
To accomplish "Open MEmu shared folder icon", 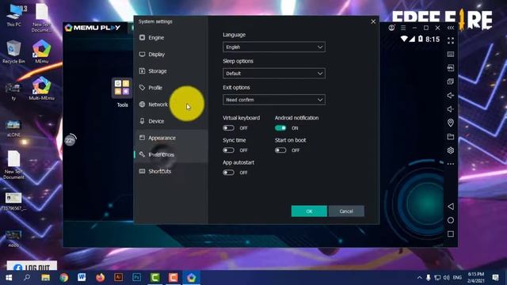I will 451,137.
